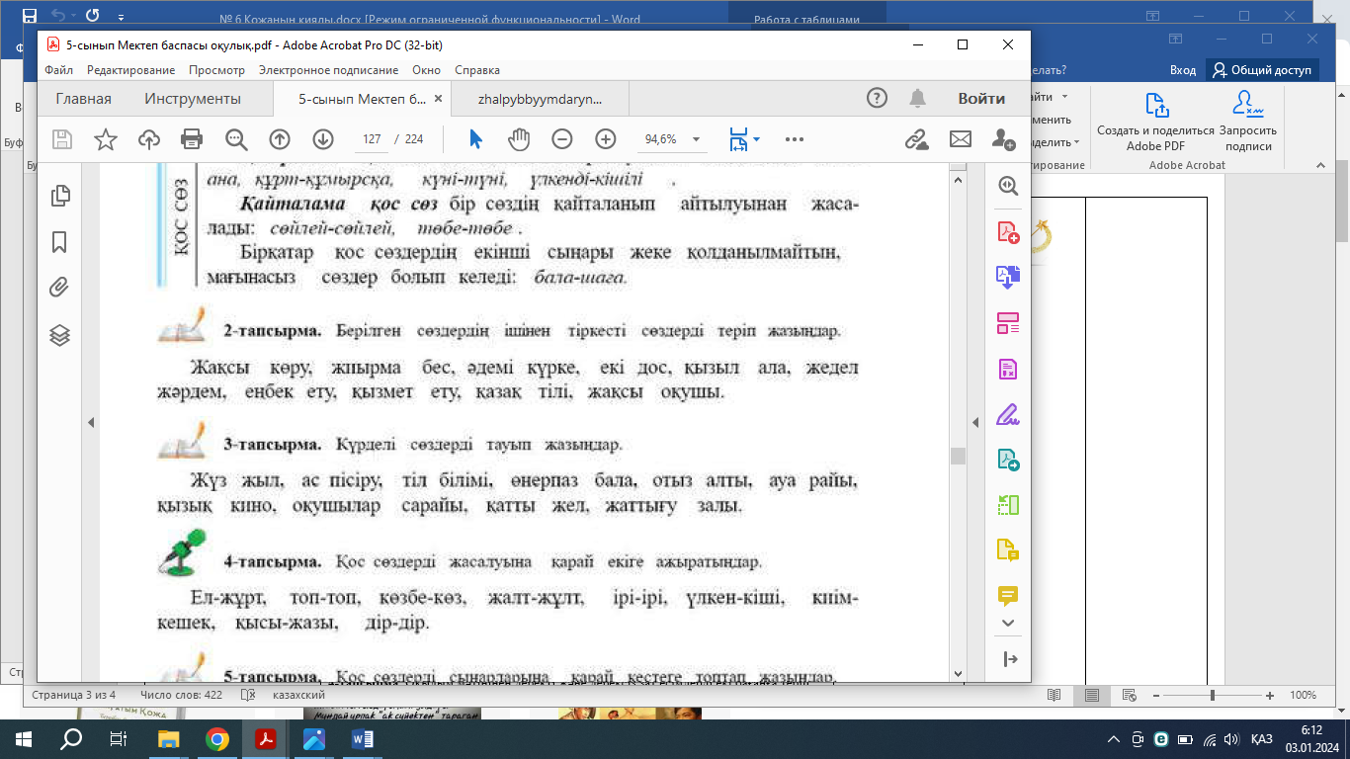This screenshot has width=1350, height=759.
Task: Show more tools with the right pane chevron
Action: pos(1008,623)
